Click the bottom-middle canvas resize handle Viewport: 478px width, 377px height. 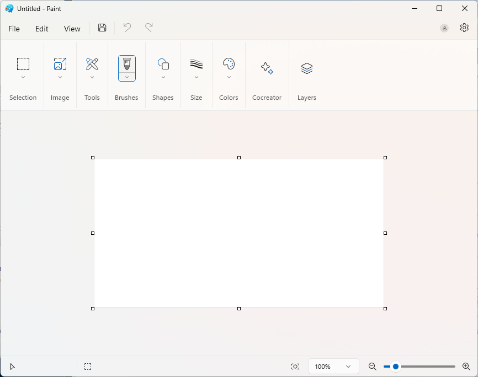coord(239,309)
